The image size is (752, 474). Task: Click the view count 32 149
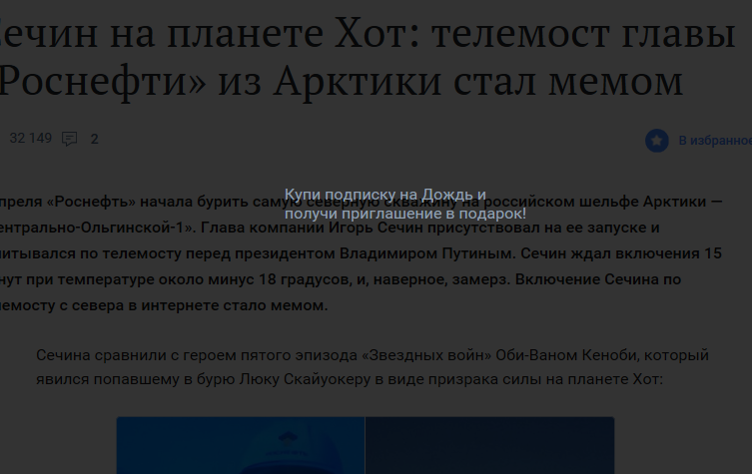pyautogui.click(x=31, y=139)
